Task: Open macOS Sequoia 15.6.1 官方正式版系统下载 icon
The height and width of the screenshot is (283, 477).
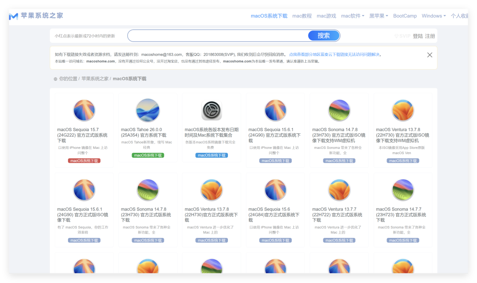Action: point(275,110)
